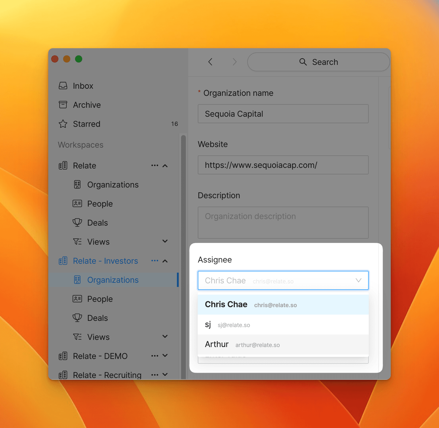Image resolution: width=439 pixels, height=428 pixels.
Task: Click the sidebar vertical scrollbar
Action: click(x=183, y=257)
